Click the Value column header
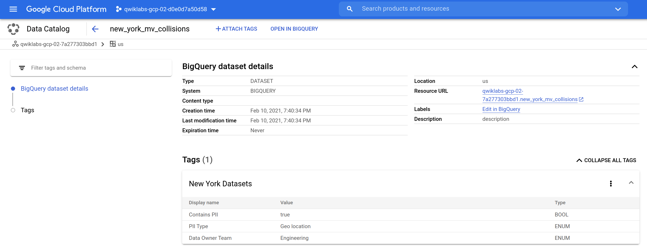Screen dimensions: 647x251 pos(287,203)
